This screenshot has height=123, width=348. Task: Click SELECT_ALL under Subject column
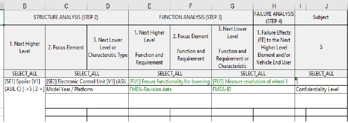(x=321, y=73)
